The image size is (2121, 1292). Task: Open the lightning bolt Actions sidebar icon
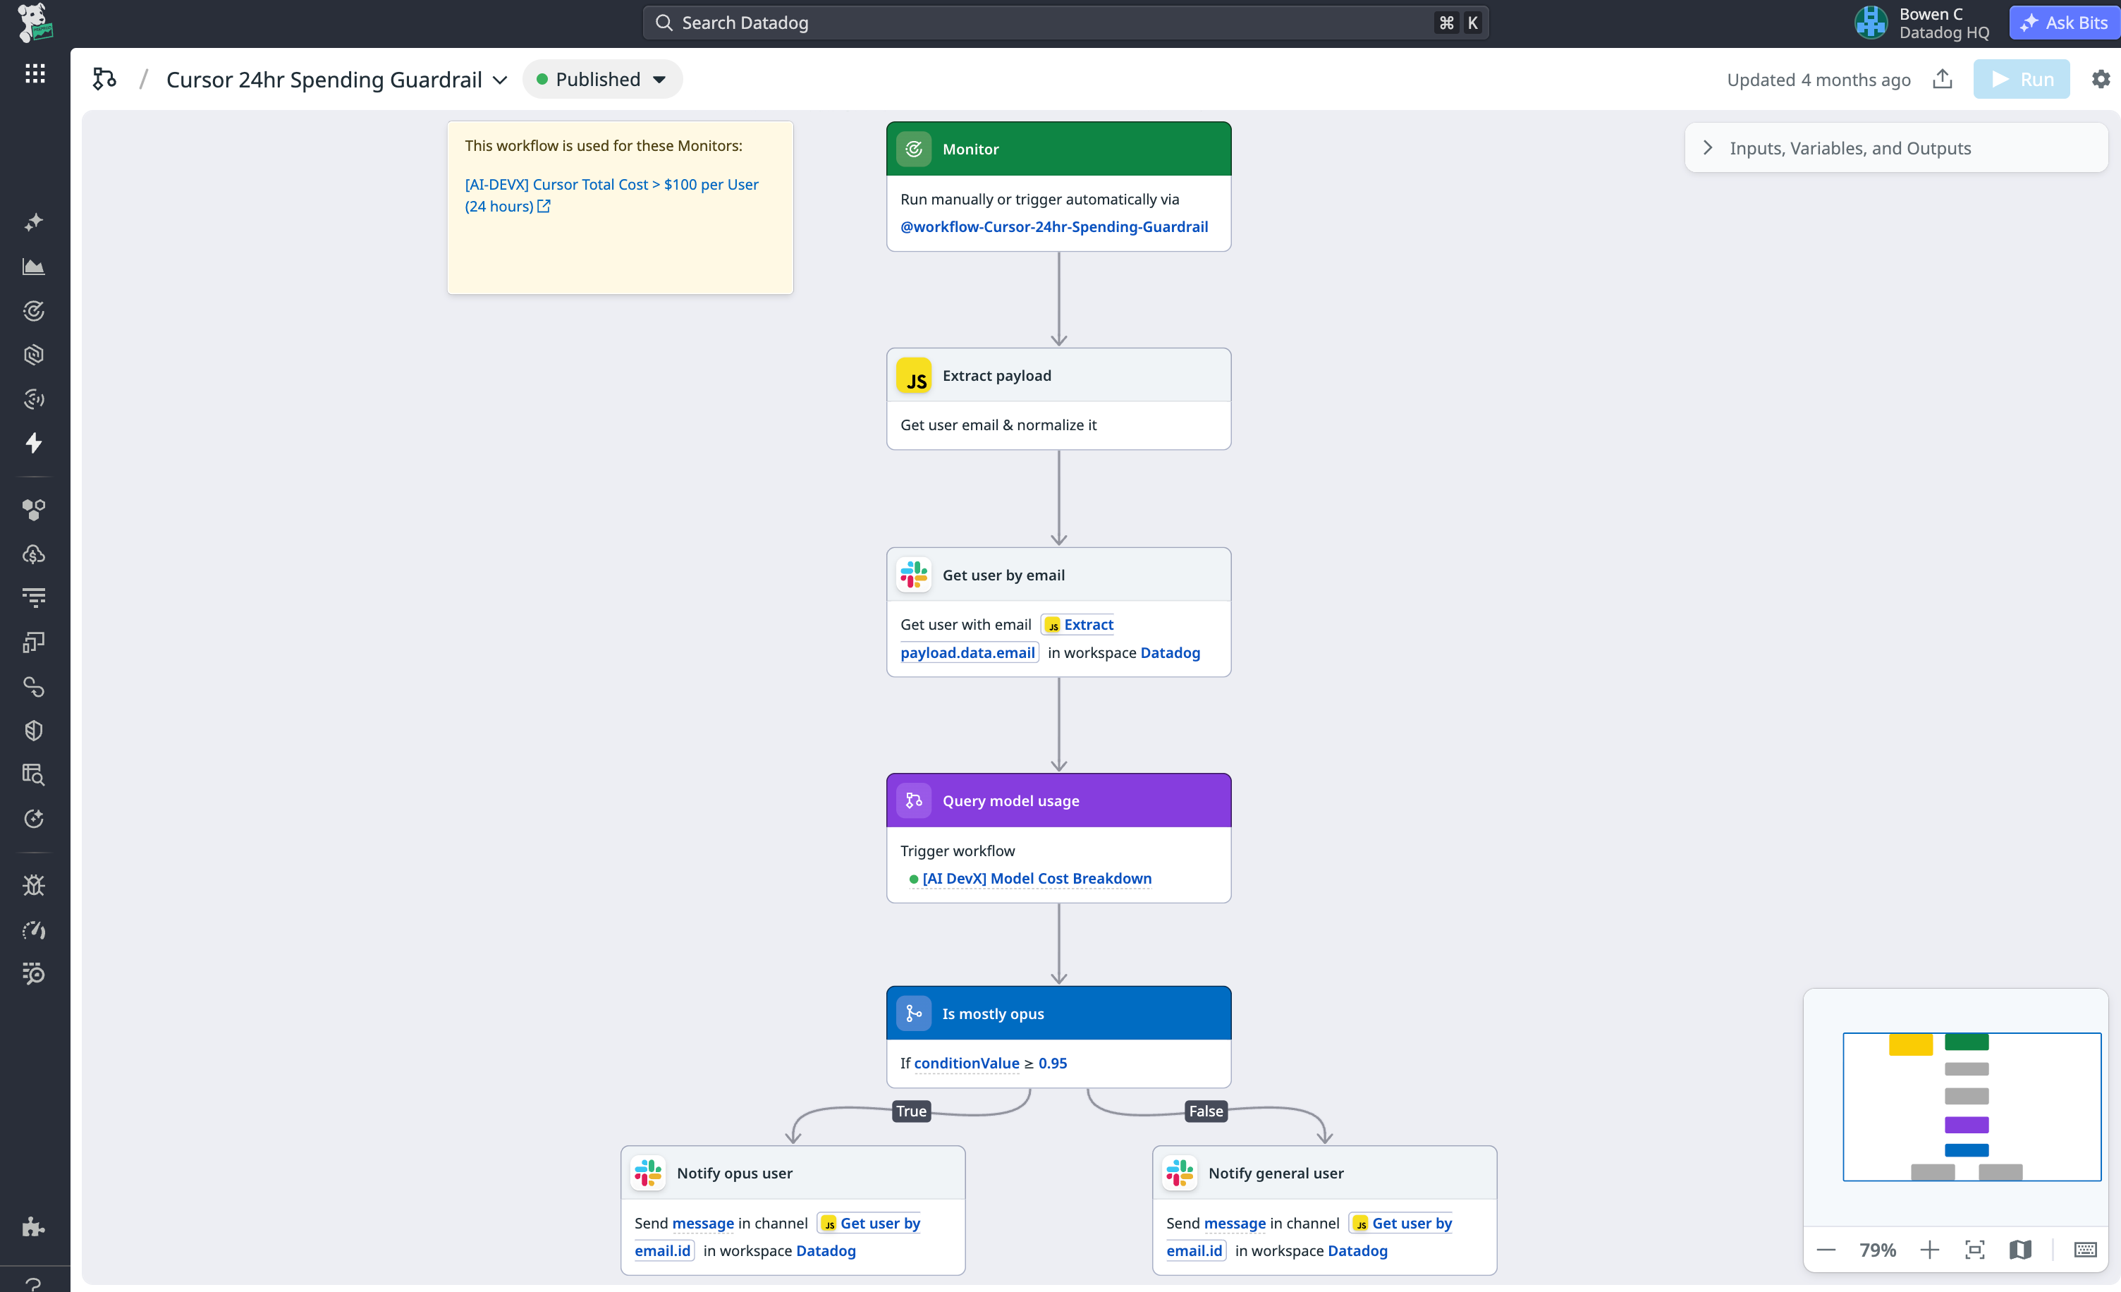[35, 442]
